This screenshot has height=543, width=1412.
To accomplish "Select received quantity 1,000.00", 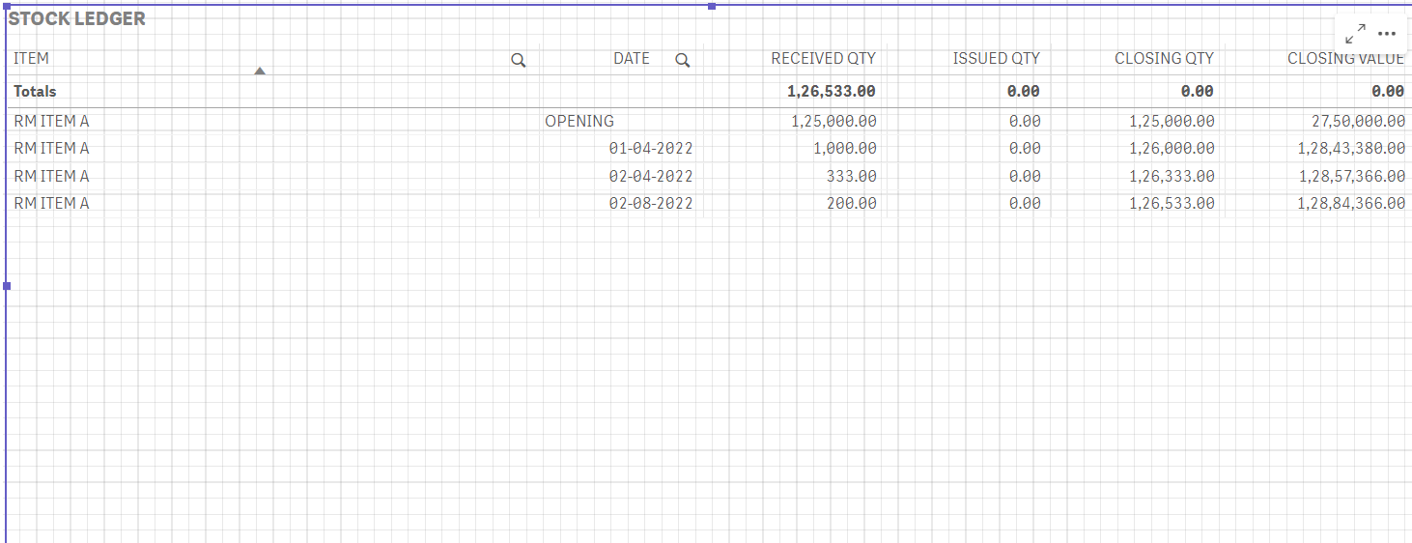I will (844, 148).
